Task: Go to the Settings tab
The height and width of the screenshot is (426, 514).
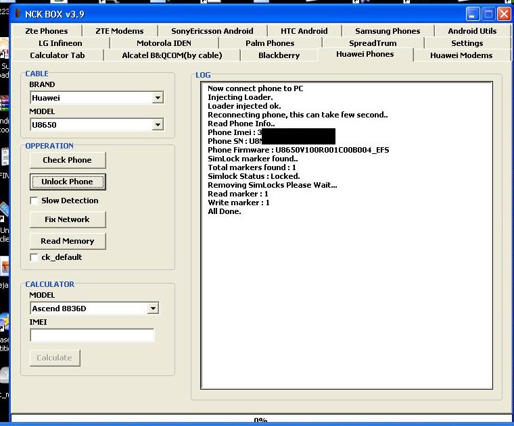Action: point(467,43)
